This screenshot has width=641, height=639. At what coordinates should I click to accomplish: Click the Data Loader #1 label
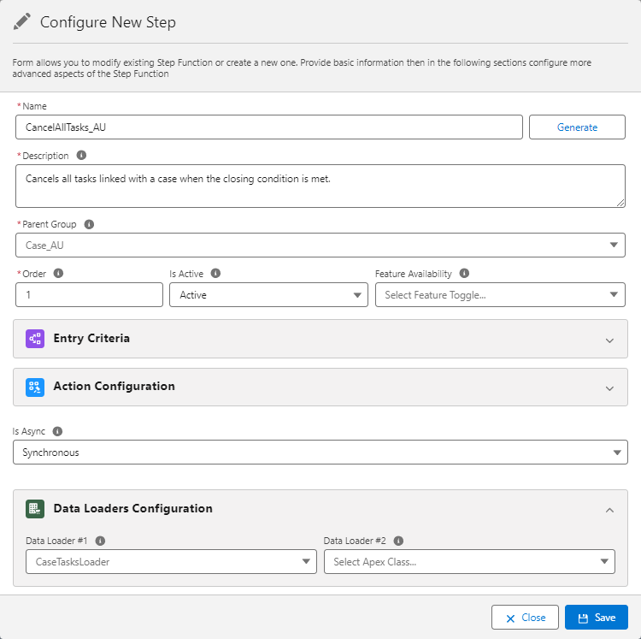pyautogui.click(x=56, y=541)
